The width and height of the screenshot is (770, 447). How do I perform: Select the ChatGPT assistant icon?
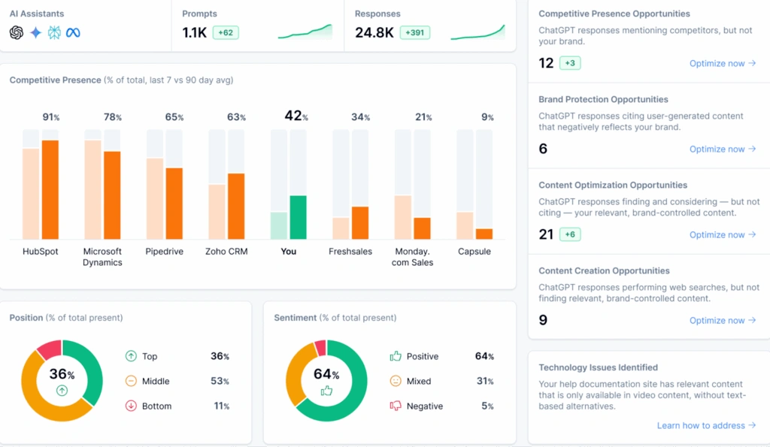[x=17, y=33]
